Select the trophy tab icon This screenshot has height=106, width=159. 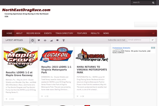[x=64, y=40]
